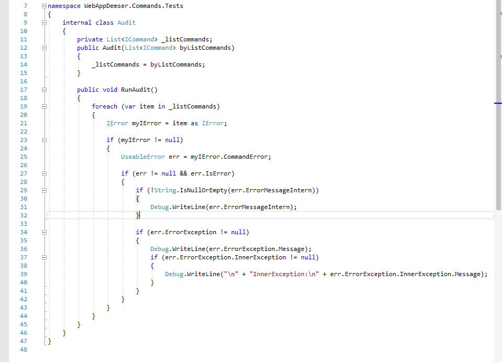Screen dimensions: 502x362
Task: Click 'Message);' on line 36
Action: 295,249
